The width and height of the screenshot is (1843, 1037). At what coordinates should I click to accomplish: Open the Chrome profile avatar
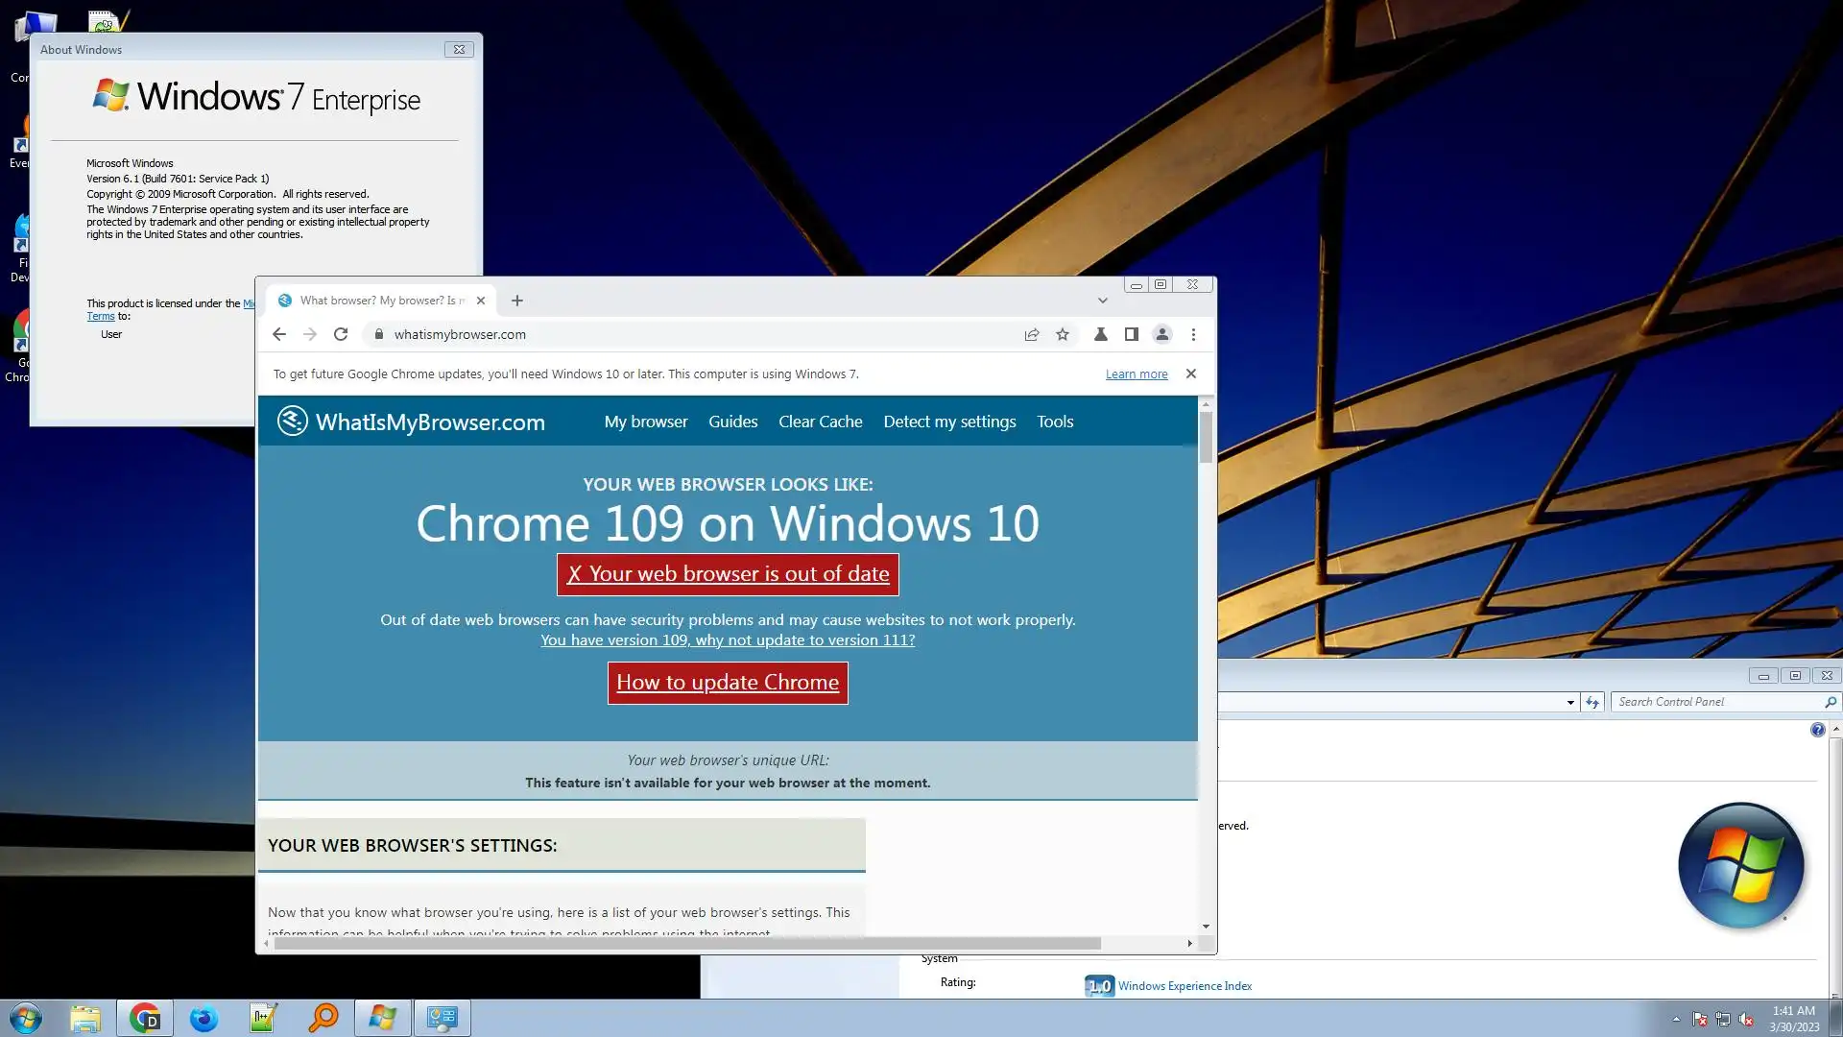[x=1162, y=334]
